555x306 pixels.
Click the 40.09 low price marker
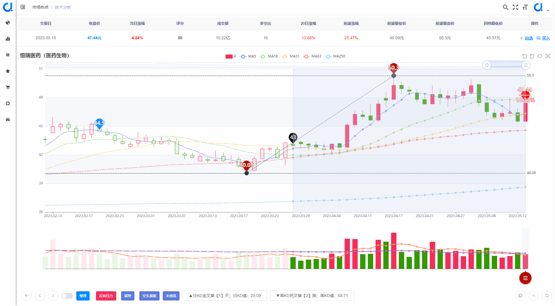246,165
